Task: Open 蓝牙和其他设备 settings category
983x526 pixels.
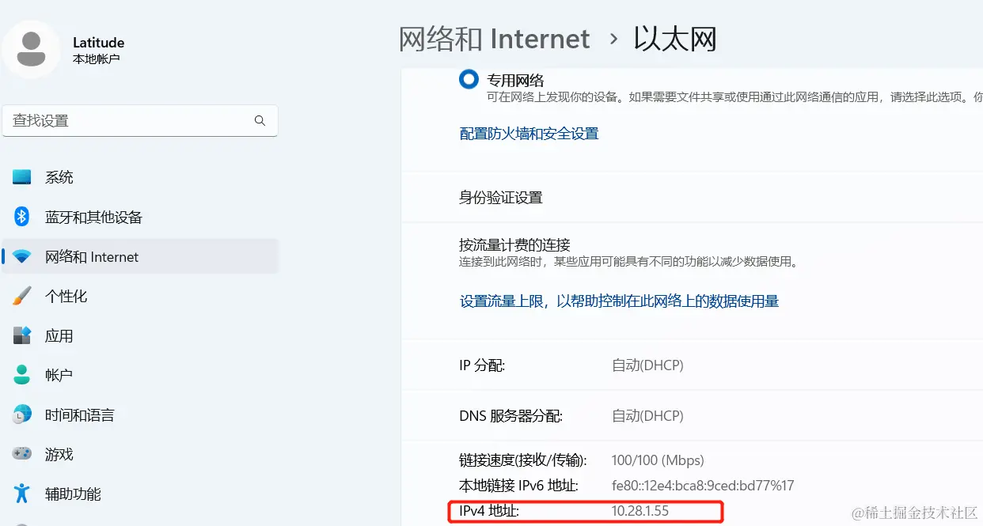Action: click(140, 217)
